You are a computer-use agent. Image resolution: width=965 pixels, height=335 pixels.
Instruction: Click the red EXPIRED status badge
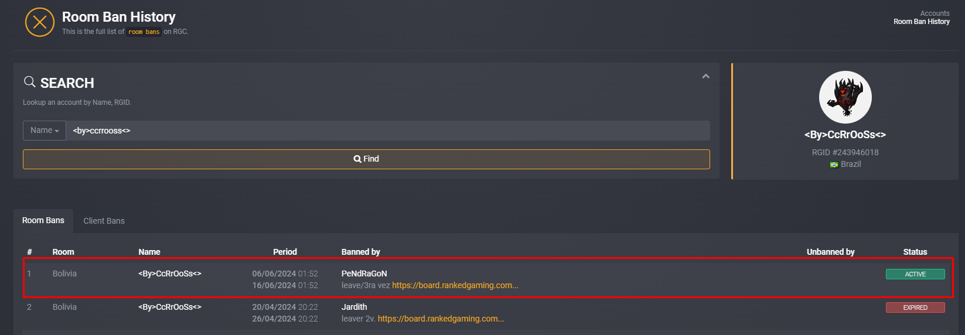click(x=915, y=307)
